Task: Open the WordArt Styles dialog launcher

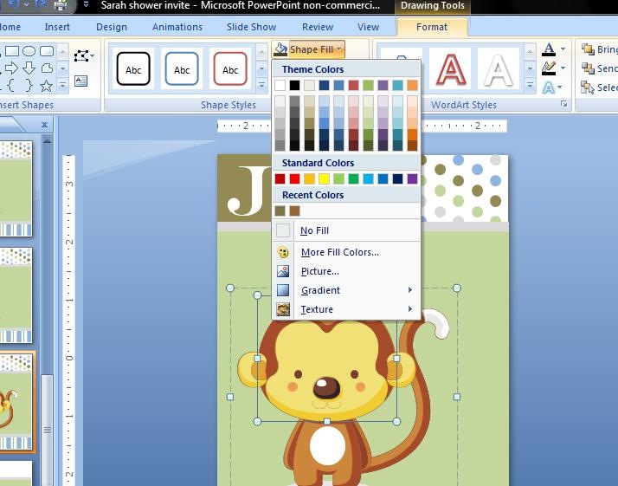Action: pos(564,104)
